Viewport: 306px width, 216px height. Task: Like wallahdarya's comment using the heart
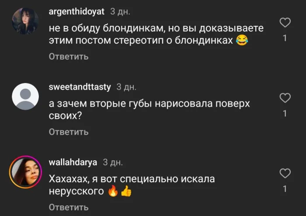click(x=285, y=173)
